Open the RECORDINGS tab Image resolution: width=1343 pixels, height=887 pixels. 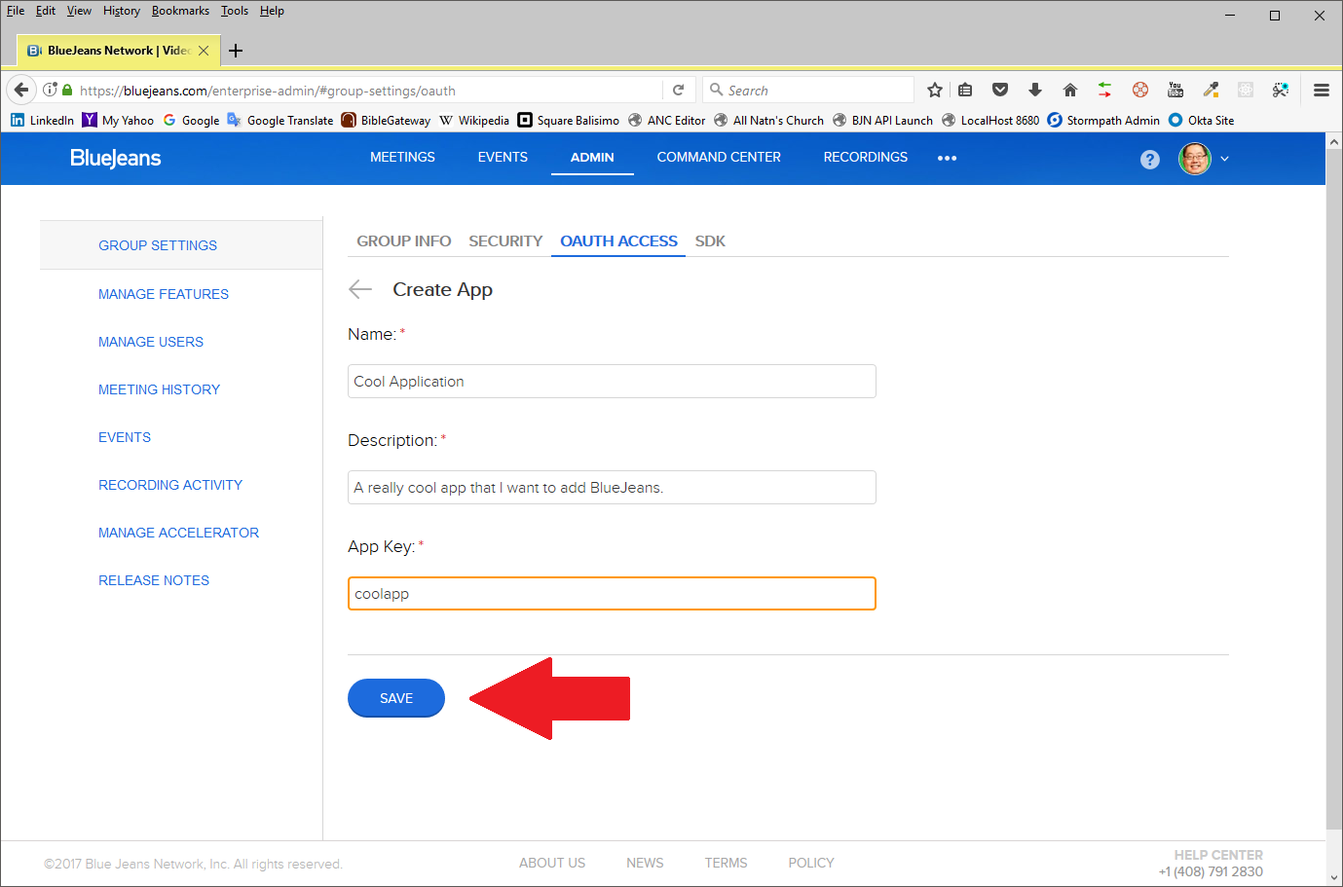click(x=866, y=157)
